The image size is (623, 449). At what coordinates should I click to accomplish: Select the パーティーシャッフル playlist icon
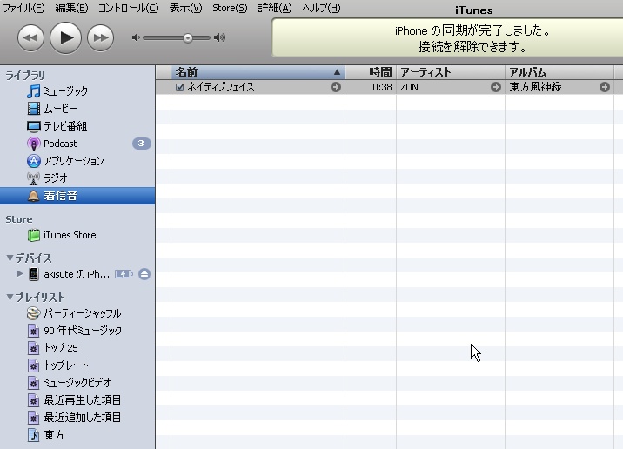pos(33,313)
